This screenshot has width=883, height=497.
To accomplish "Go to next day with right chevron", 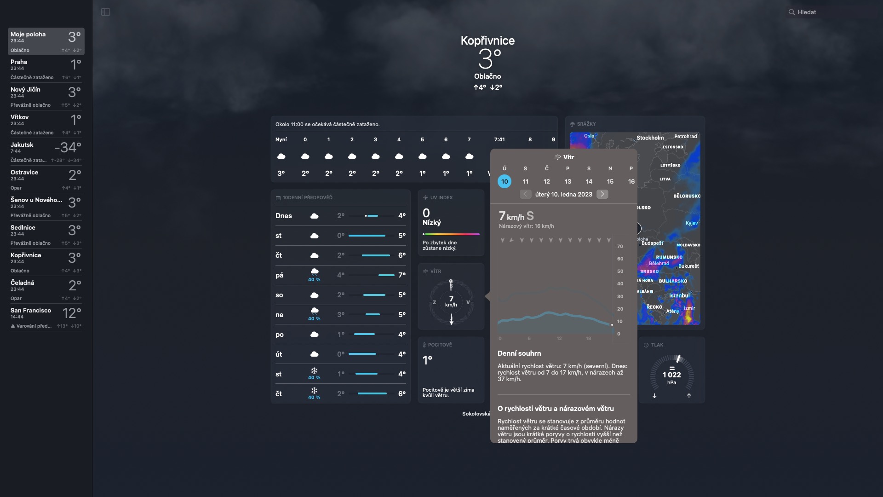I will pos(602,194).
